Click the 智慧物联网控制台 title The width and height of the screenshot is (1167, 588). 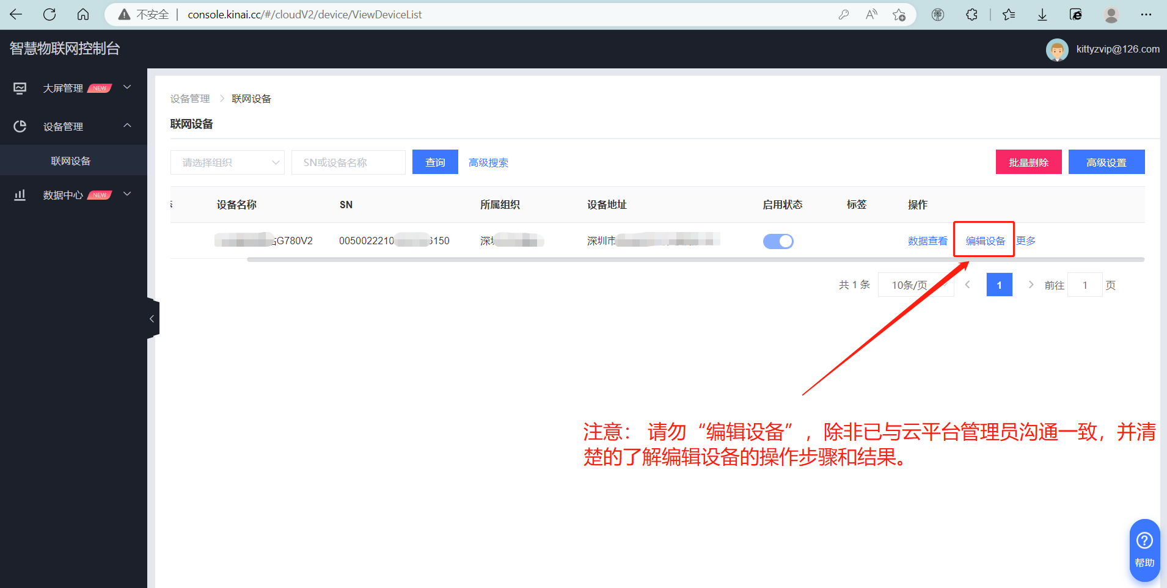tap(65, 48)
